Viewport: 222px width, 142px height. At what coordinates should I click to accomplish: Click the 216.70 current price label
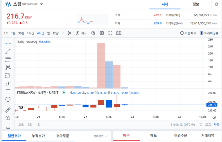coord(212,105)
